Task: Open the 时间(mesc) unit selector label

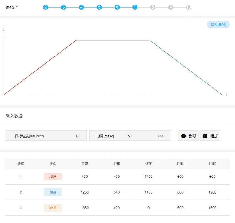Action: [x=105, y=136]
